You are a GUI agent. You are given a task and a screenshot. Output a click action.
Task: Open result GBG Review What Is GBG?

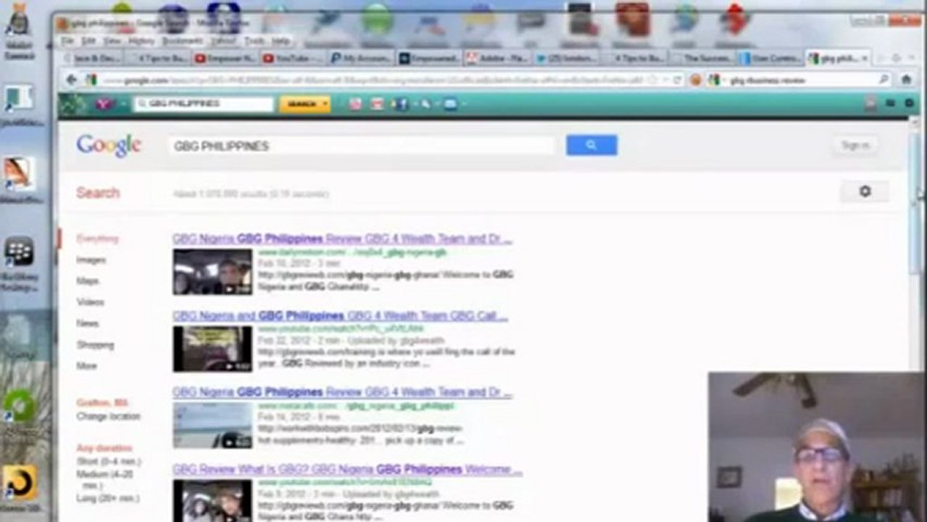click(347, 469)
